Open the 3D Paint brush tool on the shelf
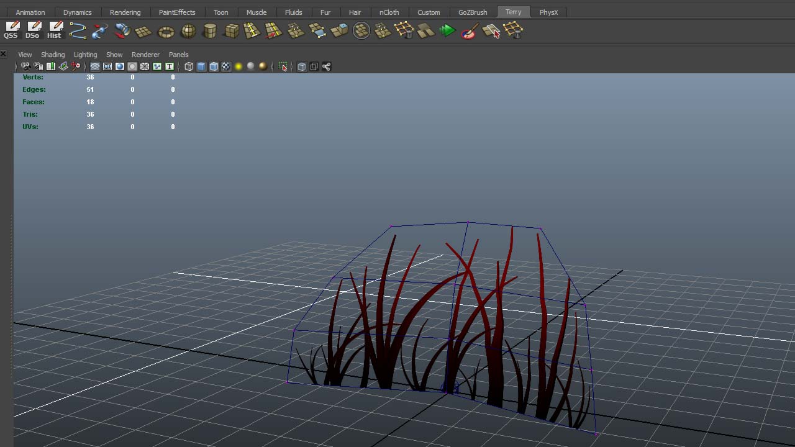795x447 pixels. tap(469, 30)
